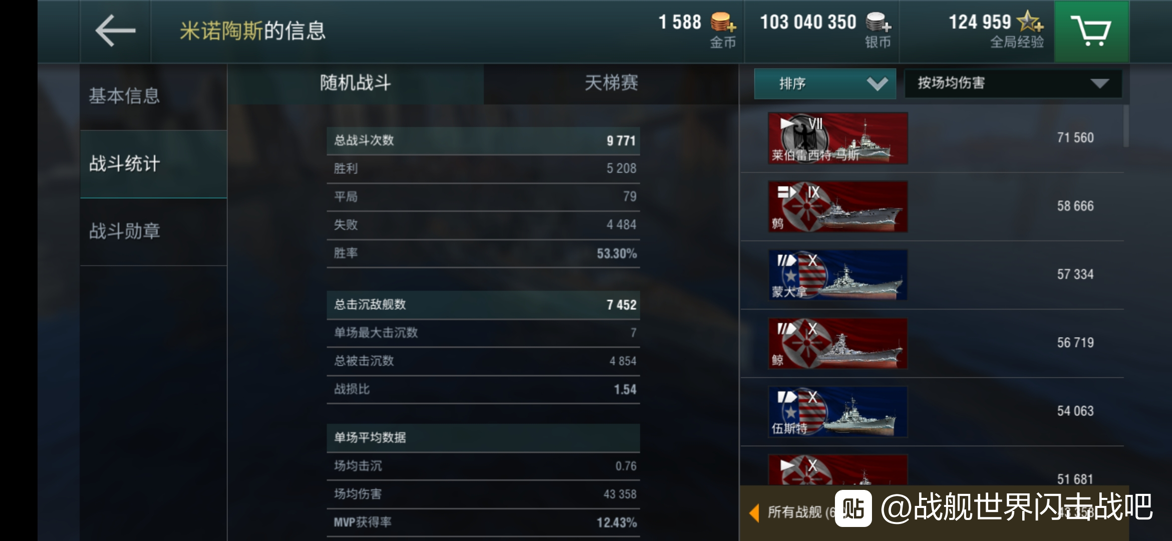1172x541 pixels.
Task: Go back using the arrow icon
Action: coord(115,31)
